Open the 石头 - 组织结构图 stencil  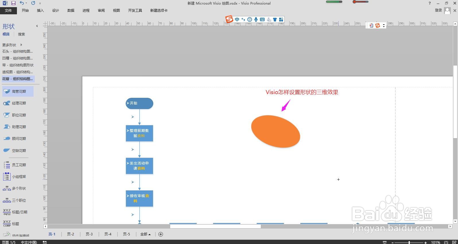click(x=18, y=51)
